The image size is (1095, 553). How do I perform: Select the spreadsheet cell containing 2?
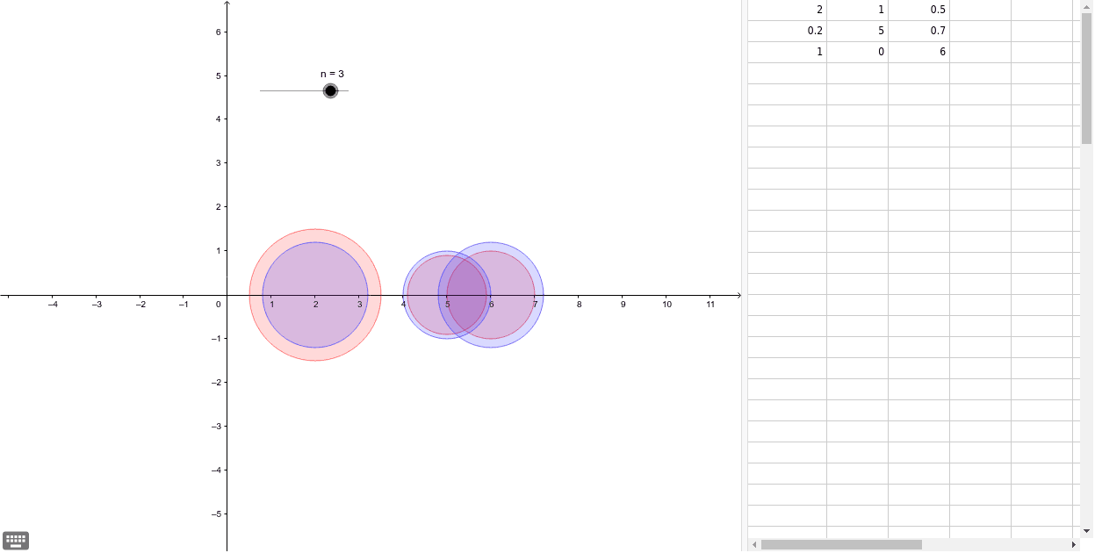788,10
